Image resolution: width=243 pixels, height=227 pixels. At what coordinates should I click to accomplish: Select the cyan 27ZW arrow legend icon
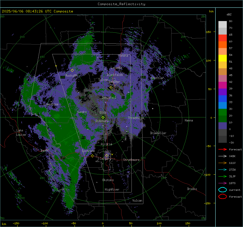click(222, 170)
